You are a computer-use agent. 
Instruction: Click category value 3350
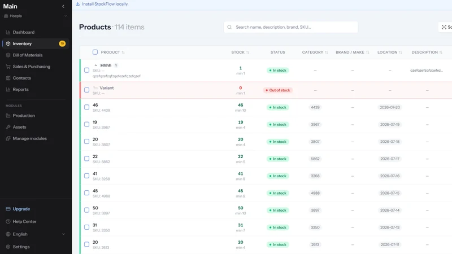click(315, 227)
